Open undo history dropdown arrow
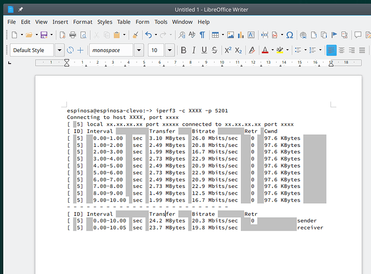Image resolution: width=371 pixels, height=274 pixels. [x=156, y=35]
